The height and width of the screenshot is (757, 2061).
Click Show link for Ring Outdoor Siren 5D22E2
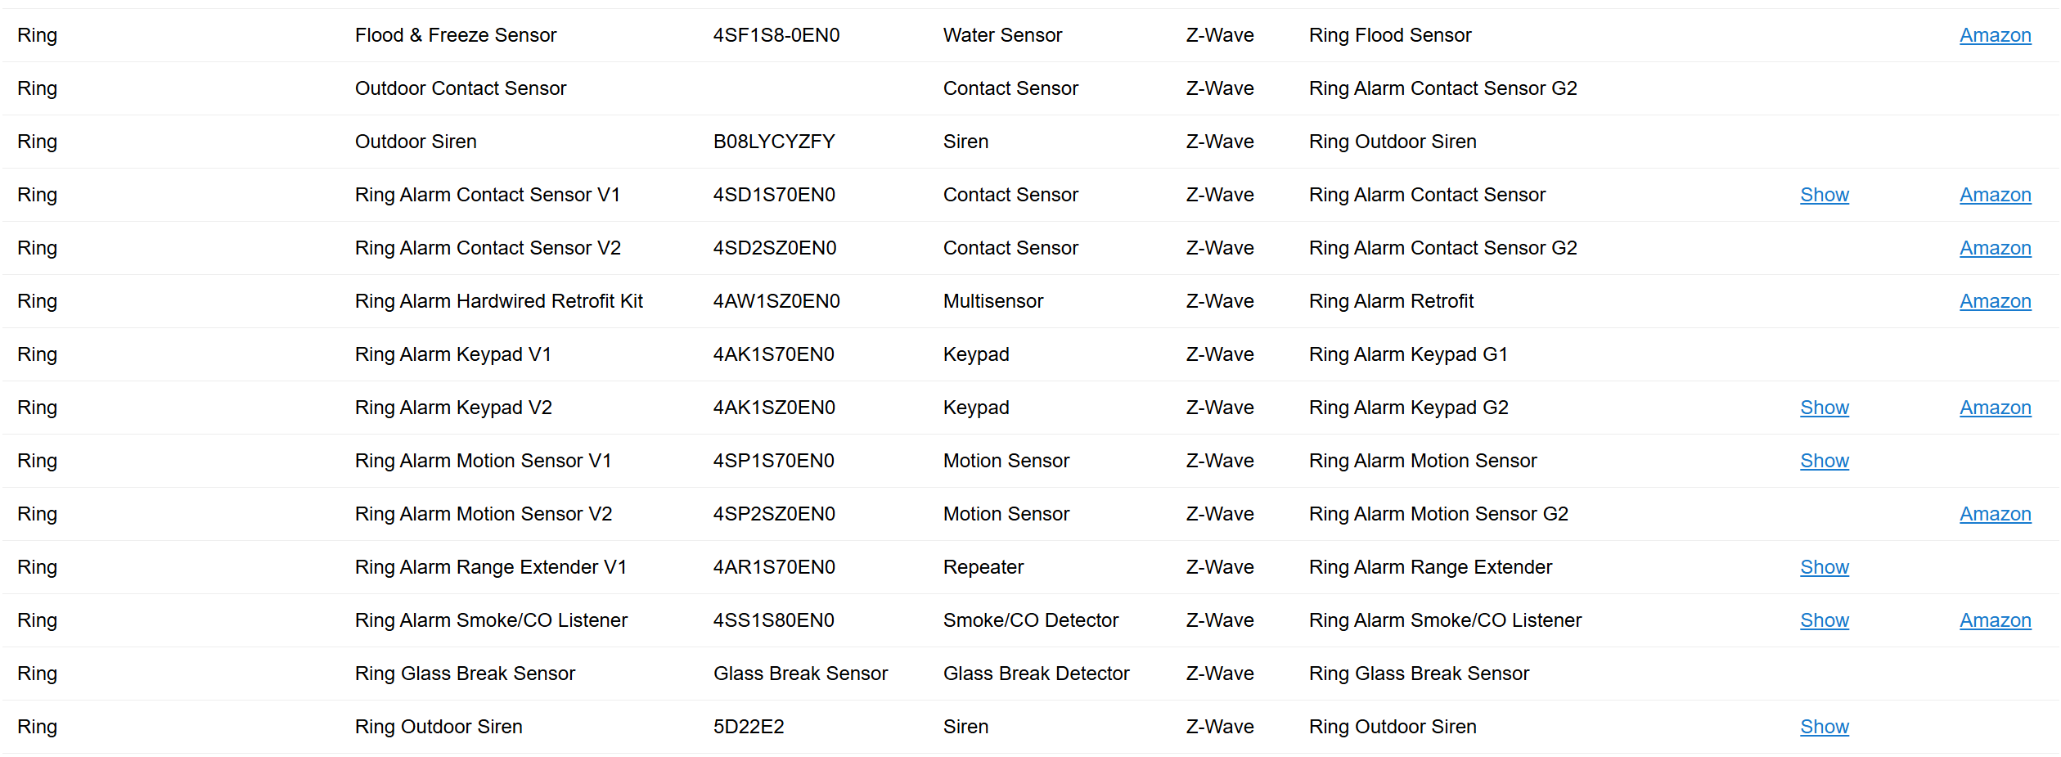click(x=1824, y=727)
